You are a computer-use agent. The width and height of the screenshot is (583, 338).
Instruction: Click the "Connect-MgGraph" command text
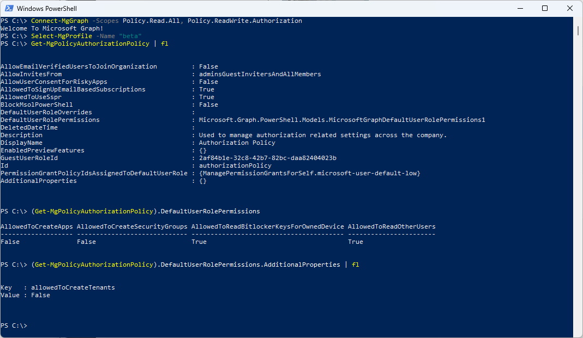[x=59, y=21]
